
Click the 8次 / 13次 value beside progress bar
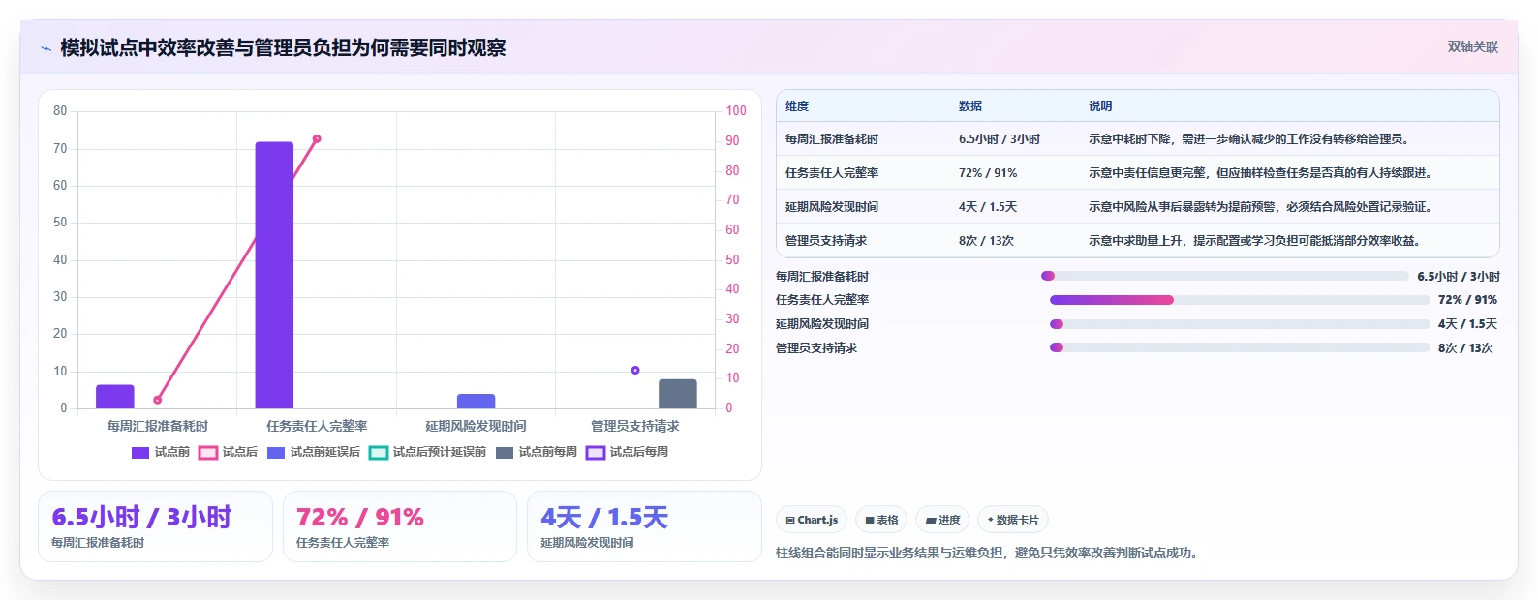(1465, 348)
